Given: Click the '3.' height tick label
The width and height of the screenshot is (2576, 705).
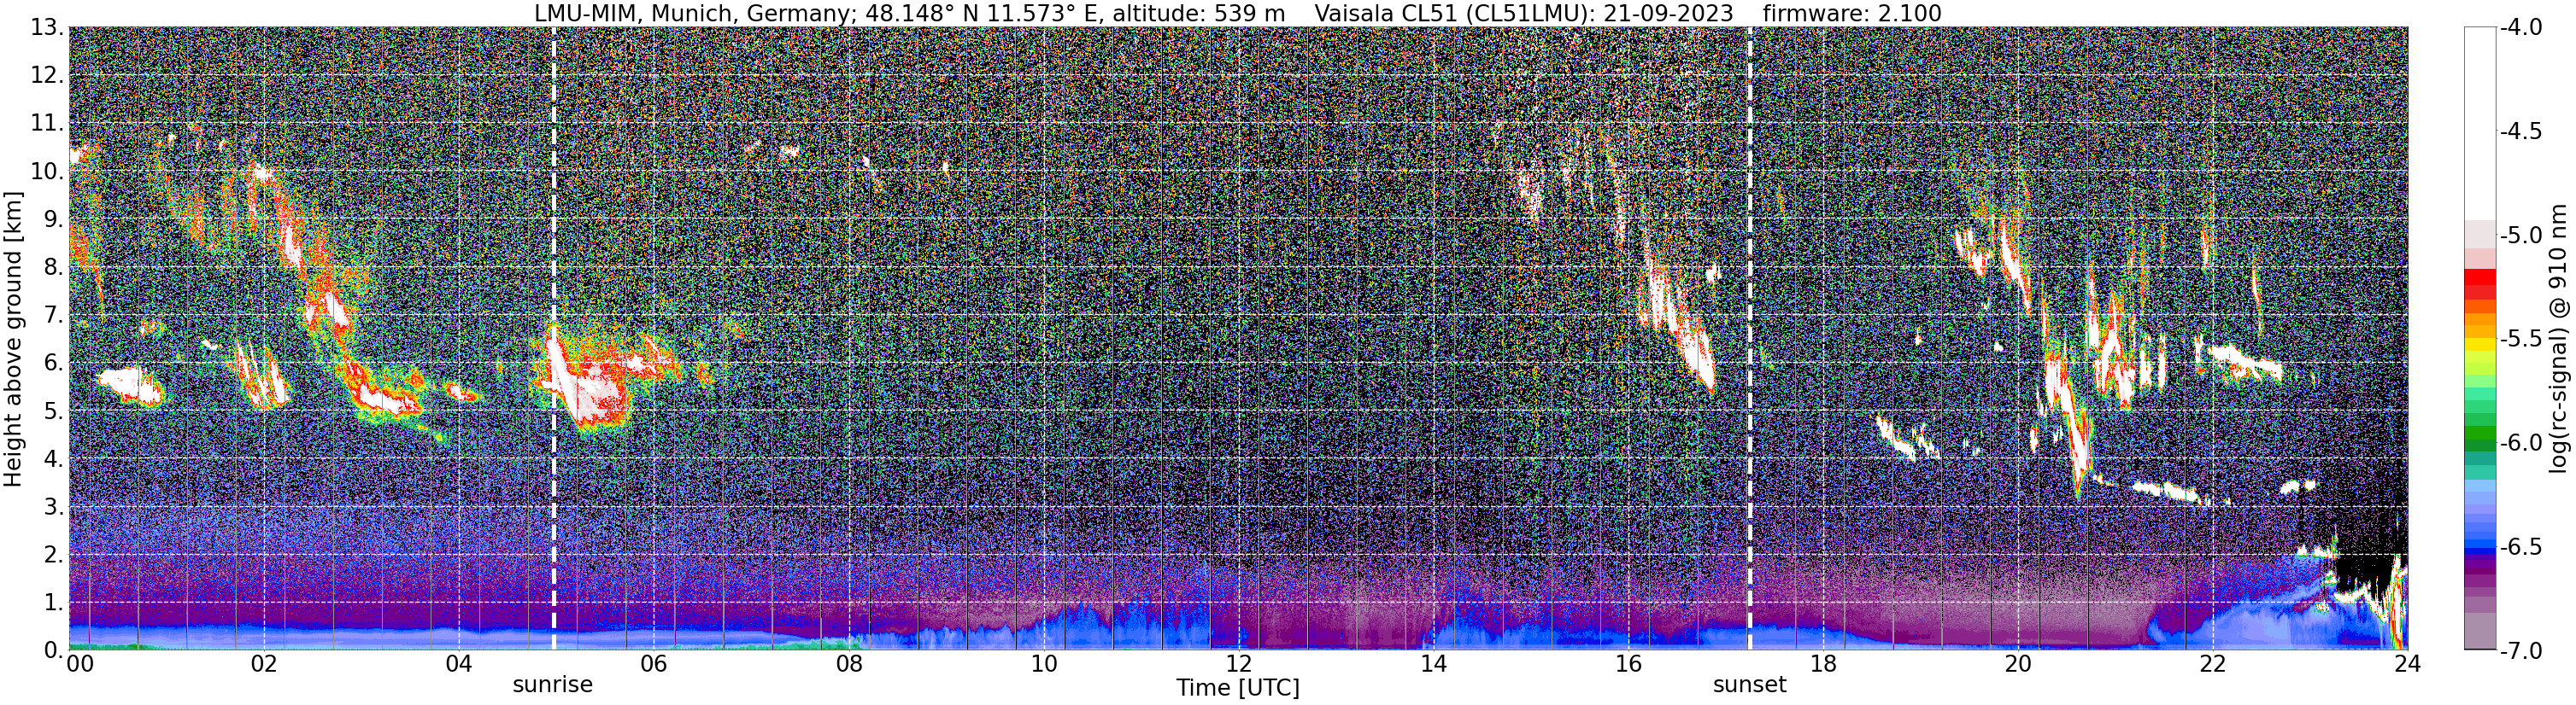Looking at the screenshot, I should (54, 506).
